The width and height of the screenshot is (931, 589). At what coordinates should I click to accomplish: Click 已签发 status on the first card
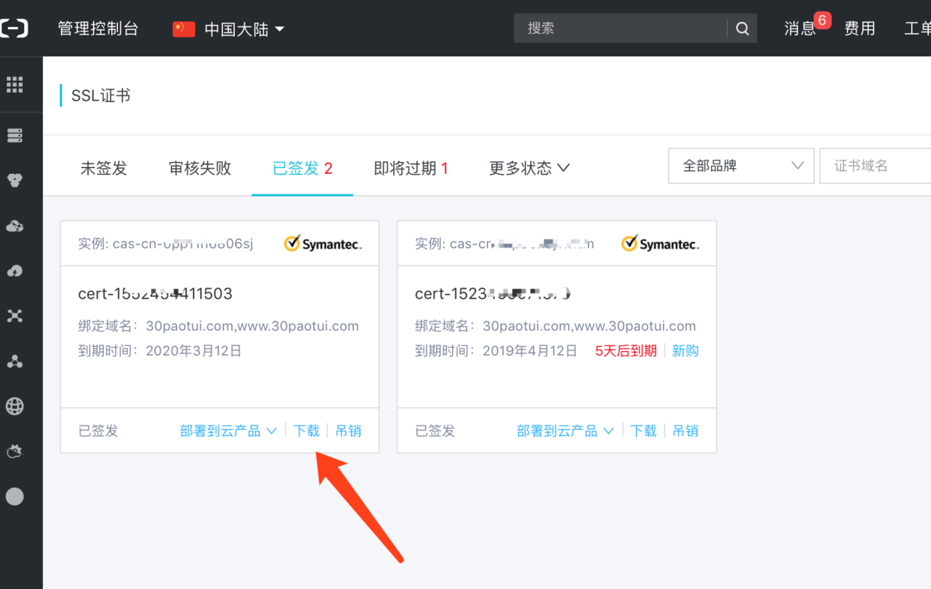click(98, 431)
